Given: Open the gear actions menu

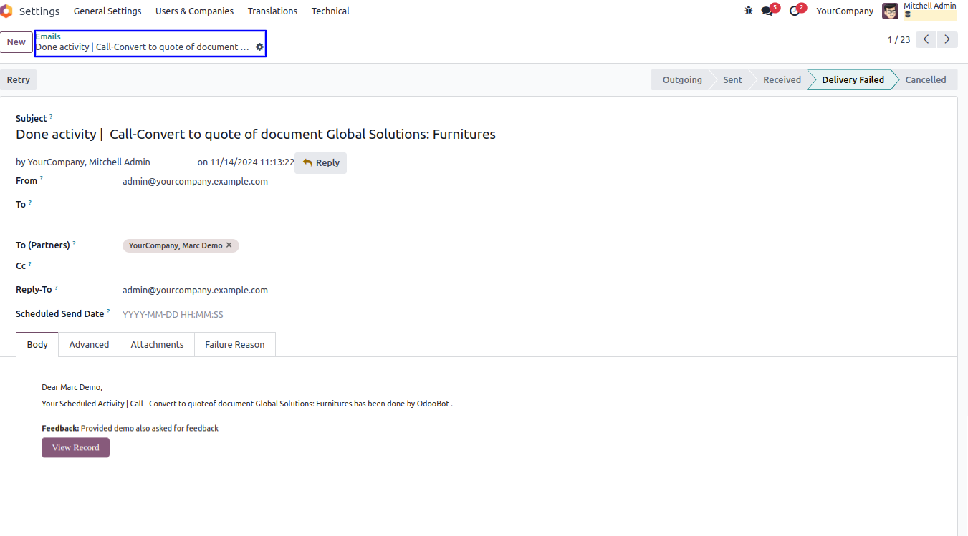Looking at the screenshot, I should (x=259, y=47).
